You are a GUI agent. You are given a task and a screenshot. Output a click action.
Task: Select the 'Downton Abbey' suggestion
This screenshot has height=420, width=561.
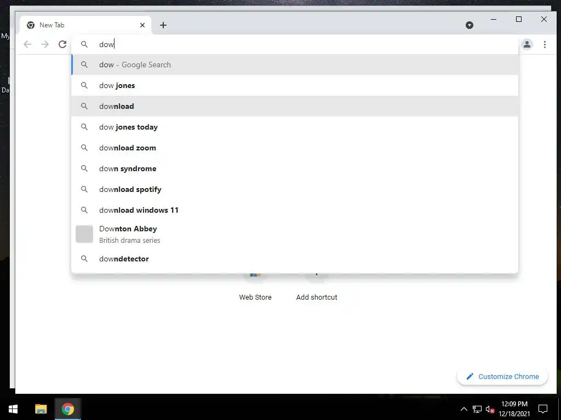[x=295, y=234]
